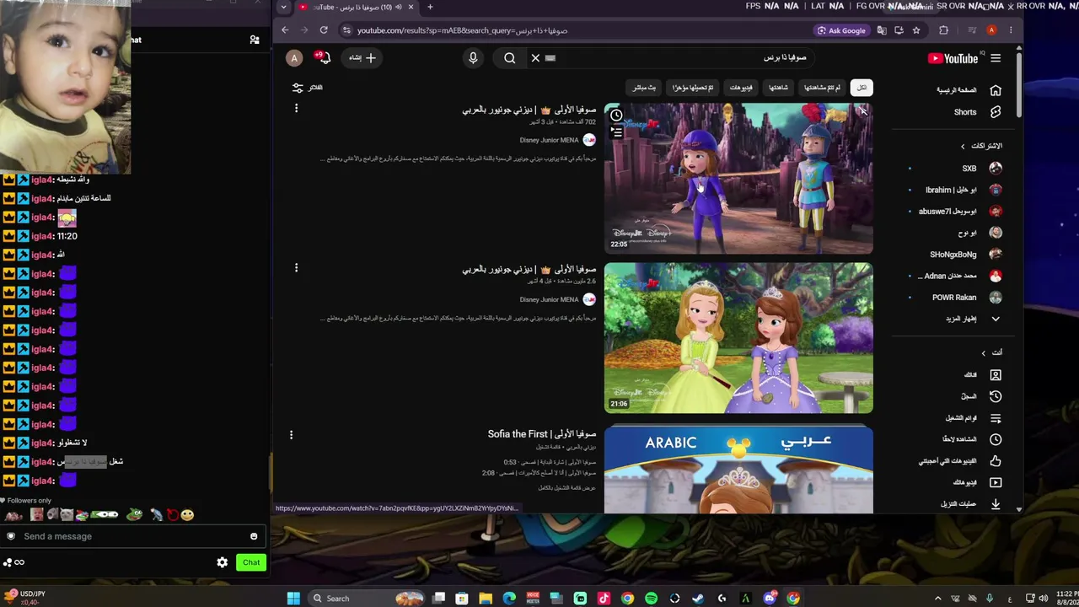Click the Ask Google button in the address bar

pyautogui.click(x=841, y=30)
